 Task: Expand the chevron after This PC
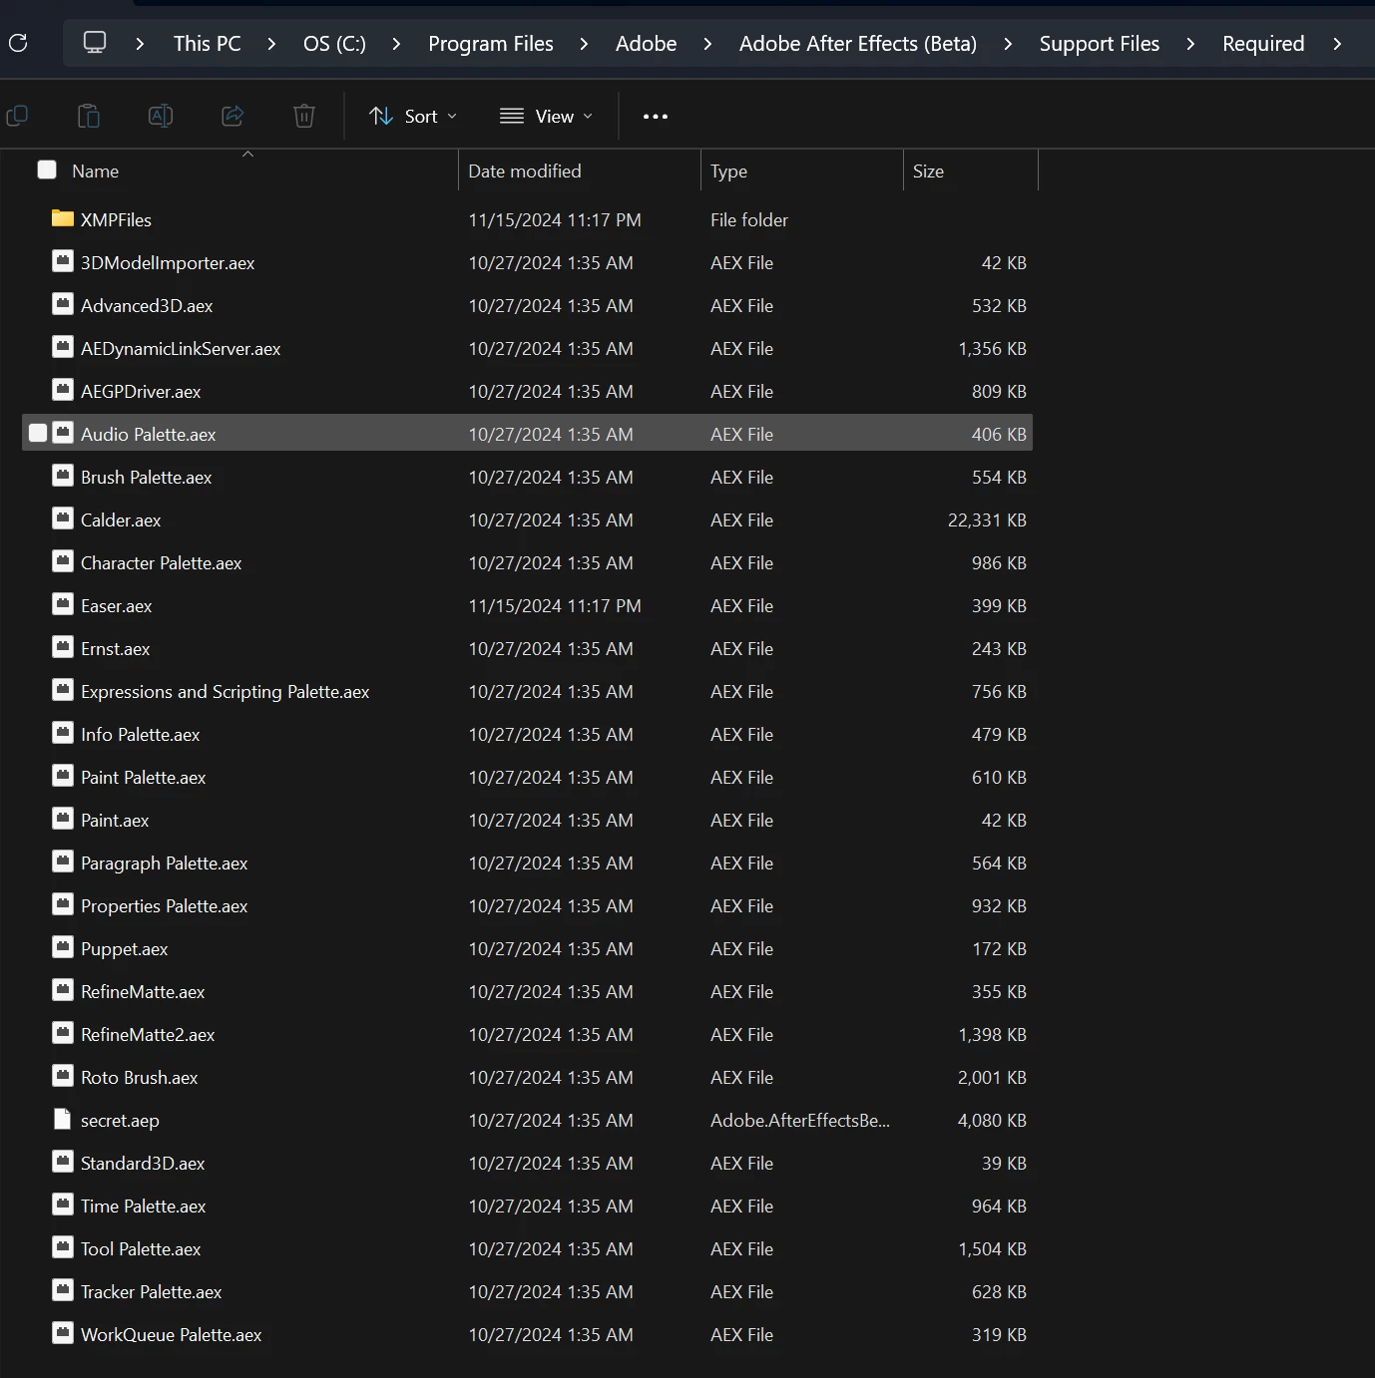(271, 44)
